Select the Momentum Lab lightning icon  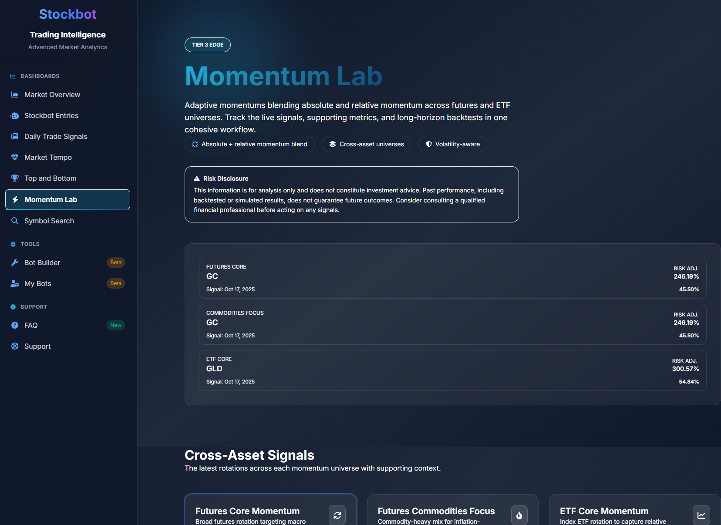click(x=14, y=199)
